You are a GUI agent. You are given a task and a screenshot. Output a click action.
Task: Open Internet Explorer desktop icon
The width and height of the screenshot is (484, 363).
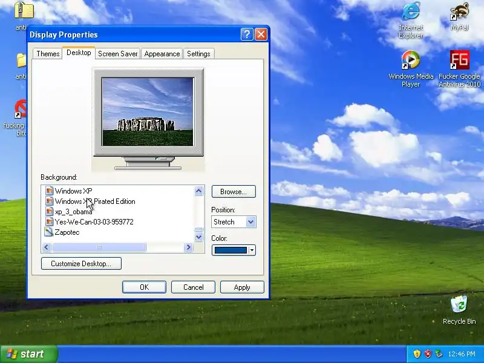411,11
